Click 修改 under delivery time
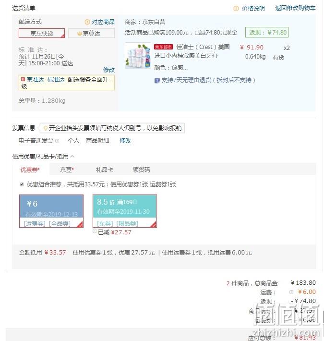Screen dimensions: 324x341 coord(108,70)
